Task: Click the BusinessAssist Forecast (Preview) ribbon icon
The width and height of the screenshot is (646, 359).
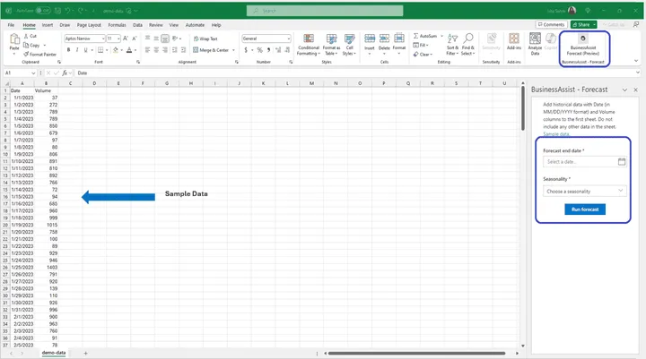Action: [584, 44]
